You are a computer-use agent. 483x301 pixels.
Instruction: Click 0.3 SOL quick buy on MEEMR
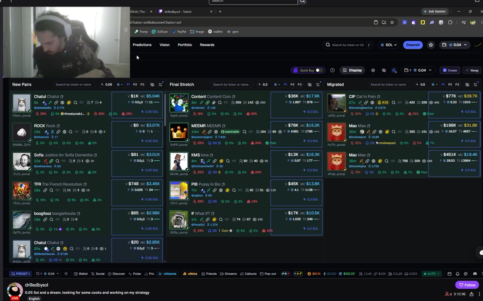[x=310, y=141]
